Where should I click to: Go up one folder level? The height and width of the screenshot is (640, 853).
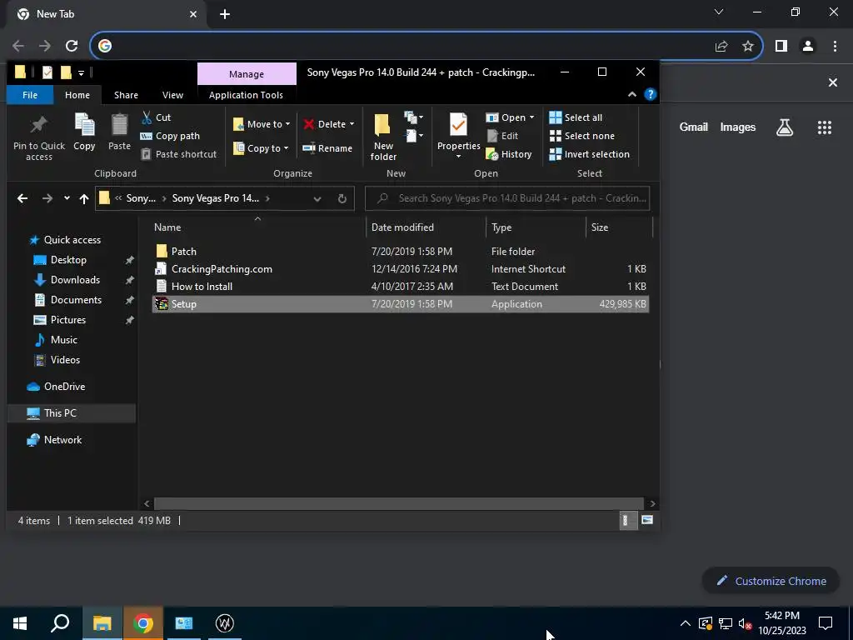click(x=84, y=198)
